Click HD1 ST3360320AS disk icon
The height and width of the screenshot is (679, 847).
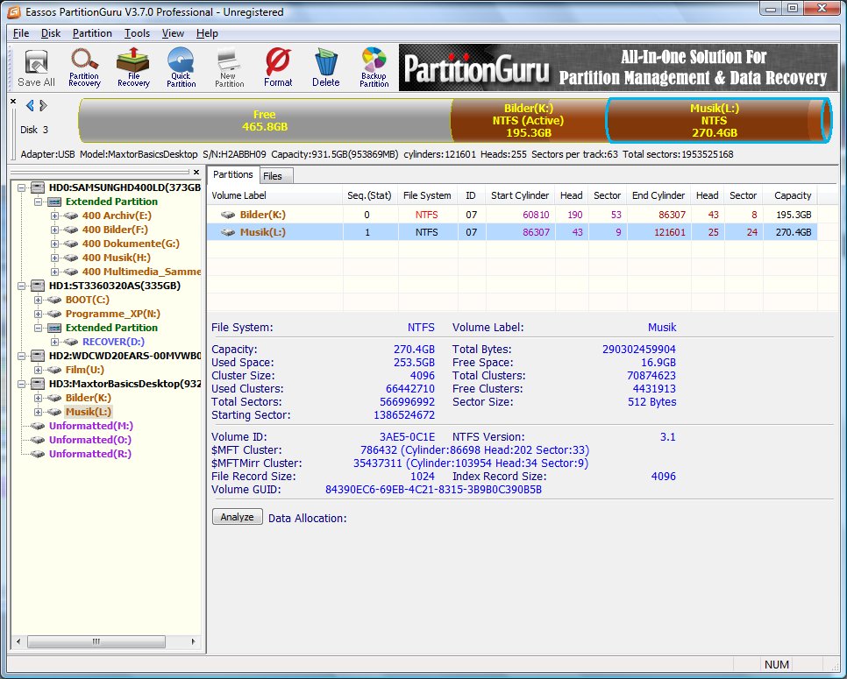pyautogui.click(x=38, y=286)
